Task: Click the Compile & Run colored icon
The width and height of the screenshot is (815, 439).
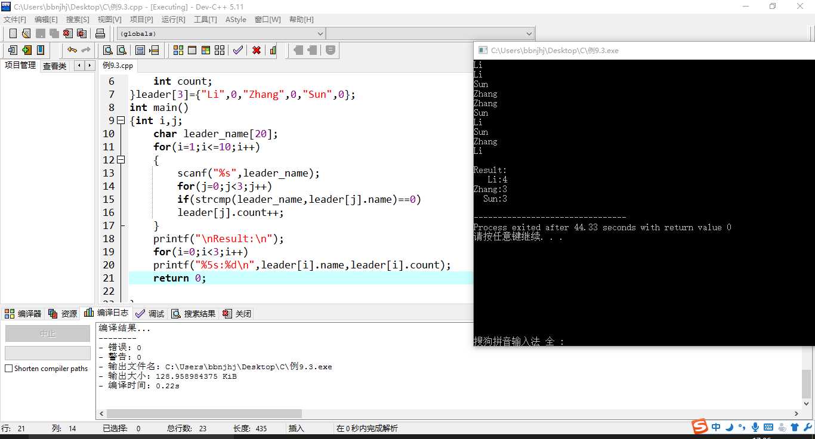Action: (205, 50)
